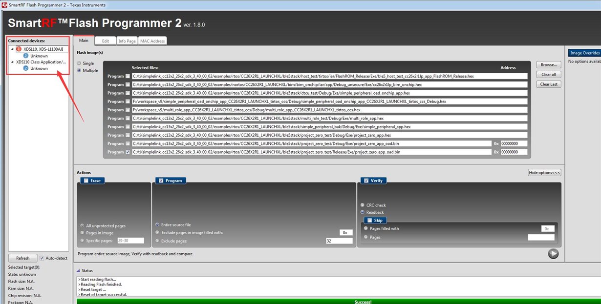Viewport: 601px width, 304px height.
Task: Click the question-mark icon of Unknown under XDS110 Class Application
Action: [25, 68]
